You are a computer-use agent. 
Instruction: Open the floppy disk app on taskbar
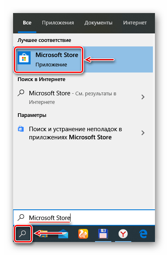pyautogui.click(x=103, y=234)
